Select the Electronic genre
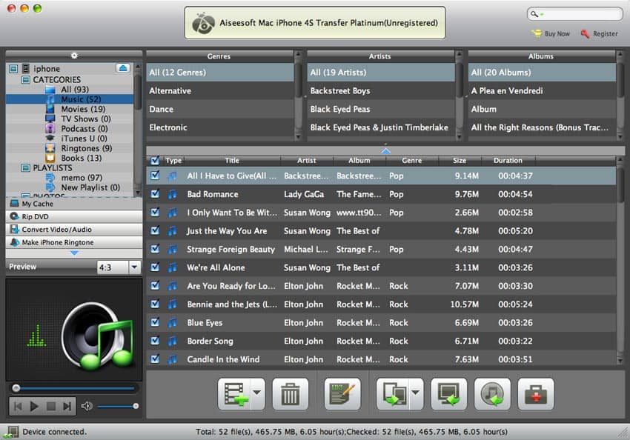The width and height of the screenshot is (630, 440). coord(220,127)
